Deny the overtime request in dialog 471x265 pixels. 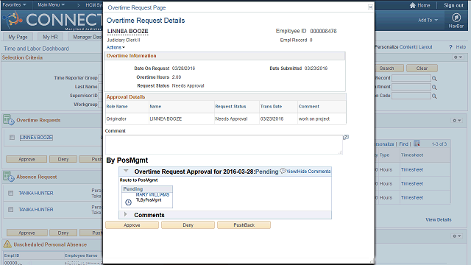tap(188, 225)
